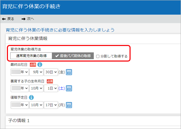Open calendar picker for 復職予定日
The height and width of the screenshot is (129, 181).
pyautogui.click(x=69, y=105)
